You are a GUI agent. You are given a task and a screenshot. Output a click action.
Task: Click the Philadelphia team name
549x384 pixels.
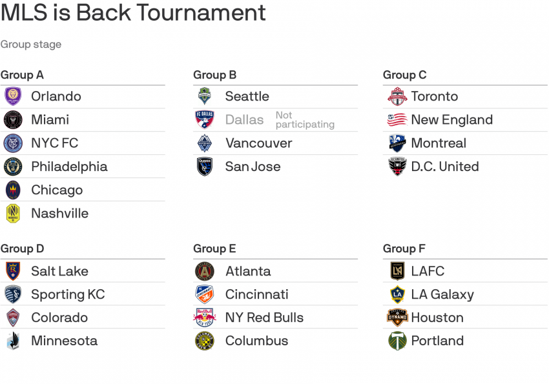(69, 167)
